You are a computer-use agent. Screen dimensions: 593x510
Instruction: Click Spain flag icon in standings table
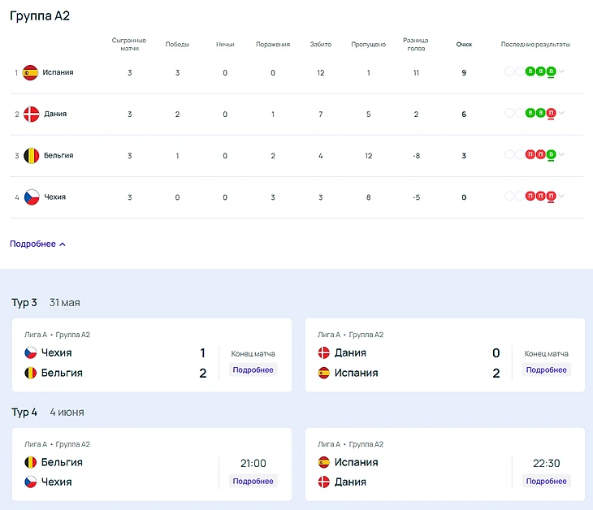pos(31,72)
